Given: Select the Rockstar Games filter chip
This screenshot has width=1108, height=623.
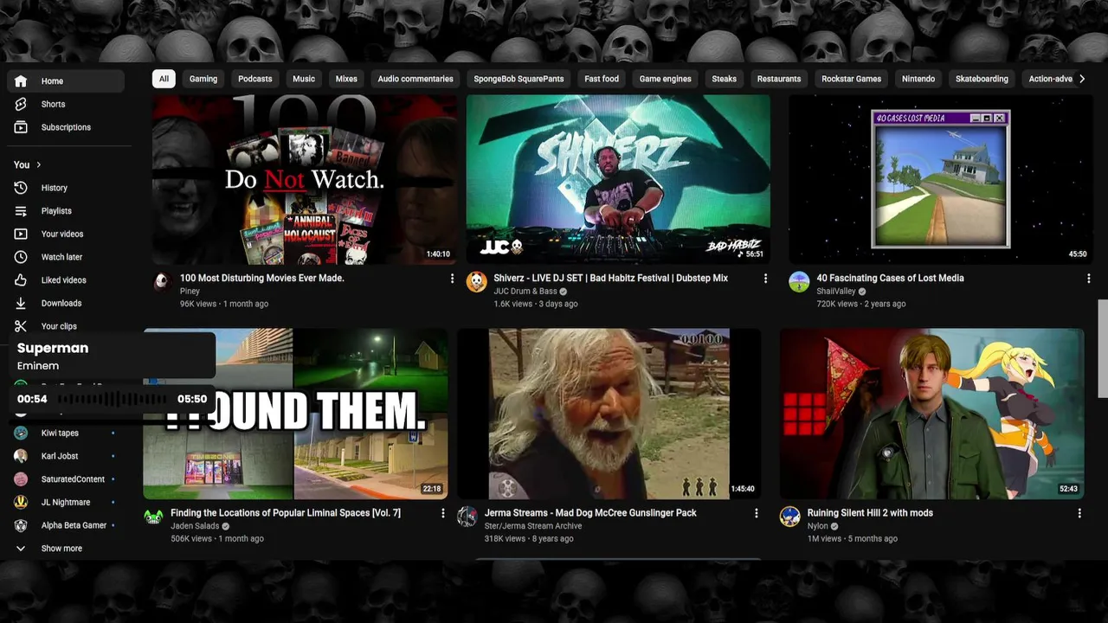Looking at the screenshot, I should [852, 79].
